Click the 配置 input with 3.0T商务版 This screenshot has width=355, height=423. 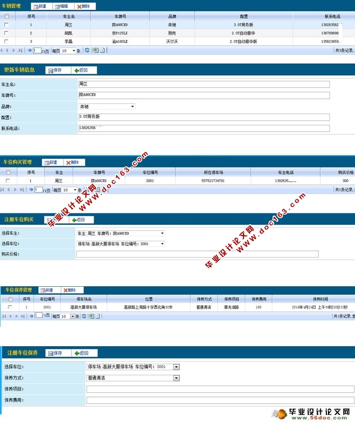(204, 117)
